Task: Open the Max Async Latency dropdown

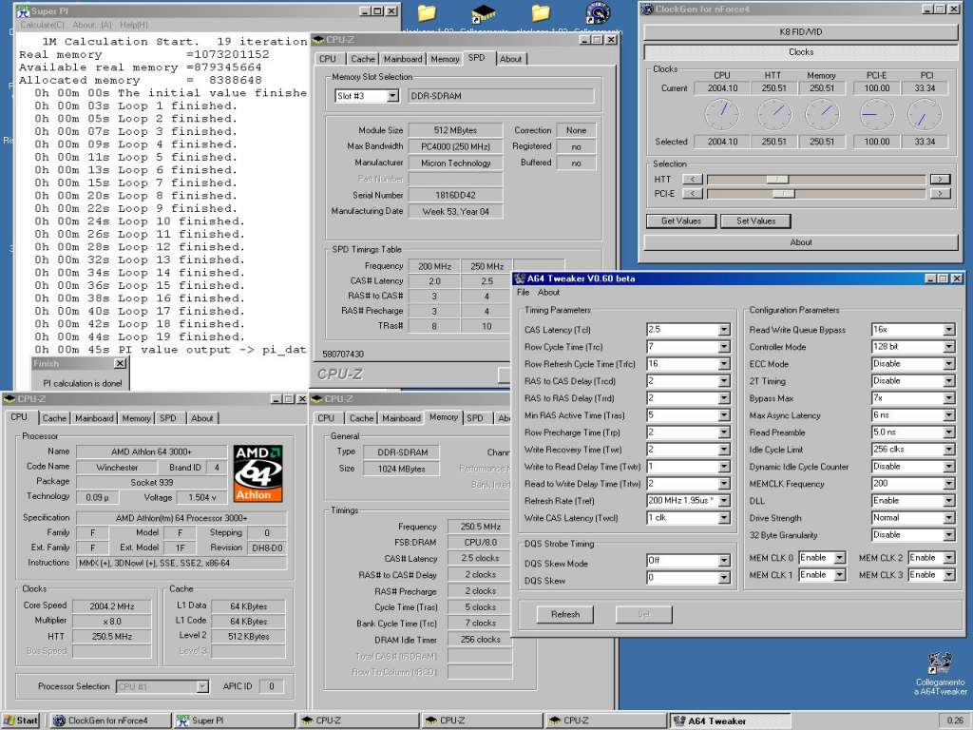Action: point(949,415)
